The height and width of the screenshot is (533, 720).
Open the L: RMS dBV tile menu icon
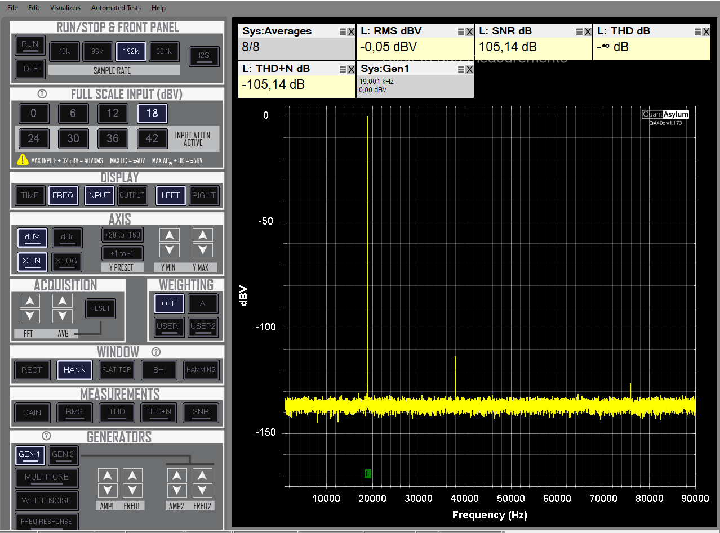click(461, 32)
